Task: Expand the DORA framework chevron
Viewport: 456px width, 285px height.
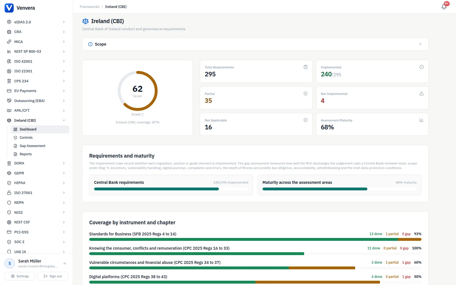Action: pos(64,163)
